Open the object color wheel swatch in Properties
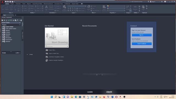176x99 pixels. [x=108, y=6]
